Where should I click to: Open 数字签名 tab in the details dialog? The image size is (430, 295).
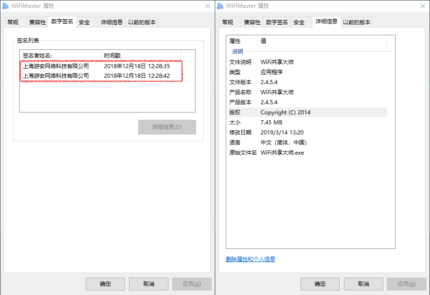click(x=277, y=22)
